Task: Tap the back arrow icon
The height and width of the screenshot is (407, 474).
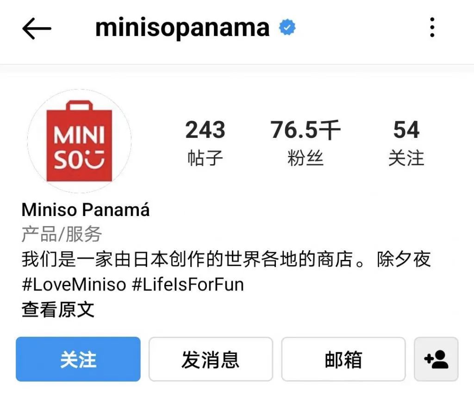Action: point(37,28)
